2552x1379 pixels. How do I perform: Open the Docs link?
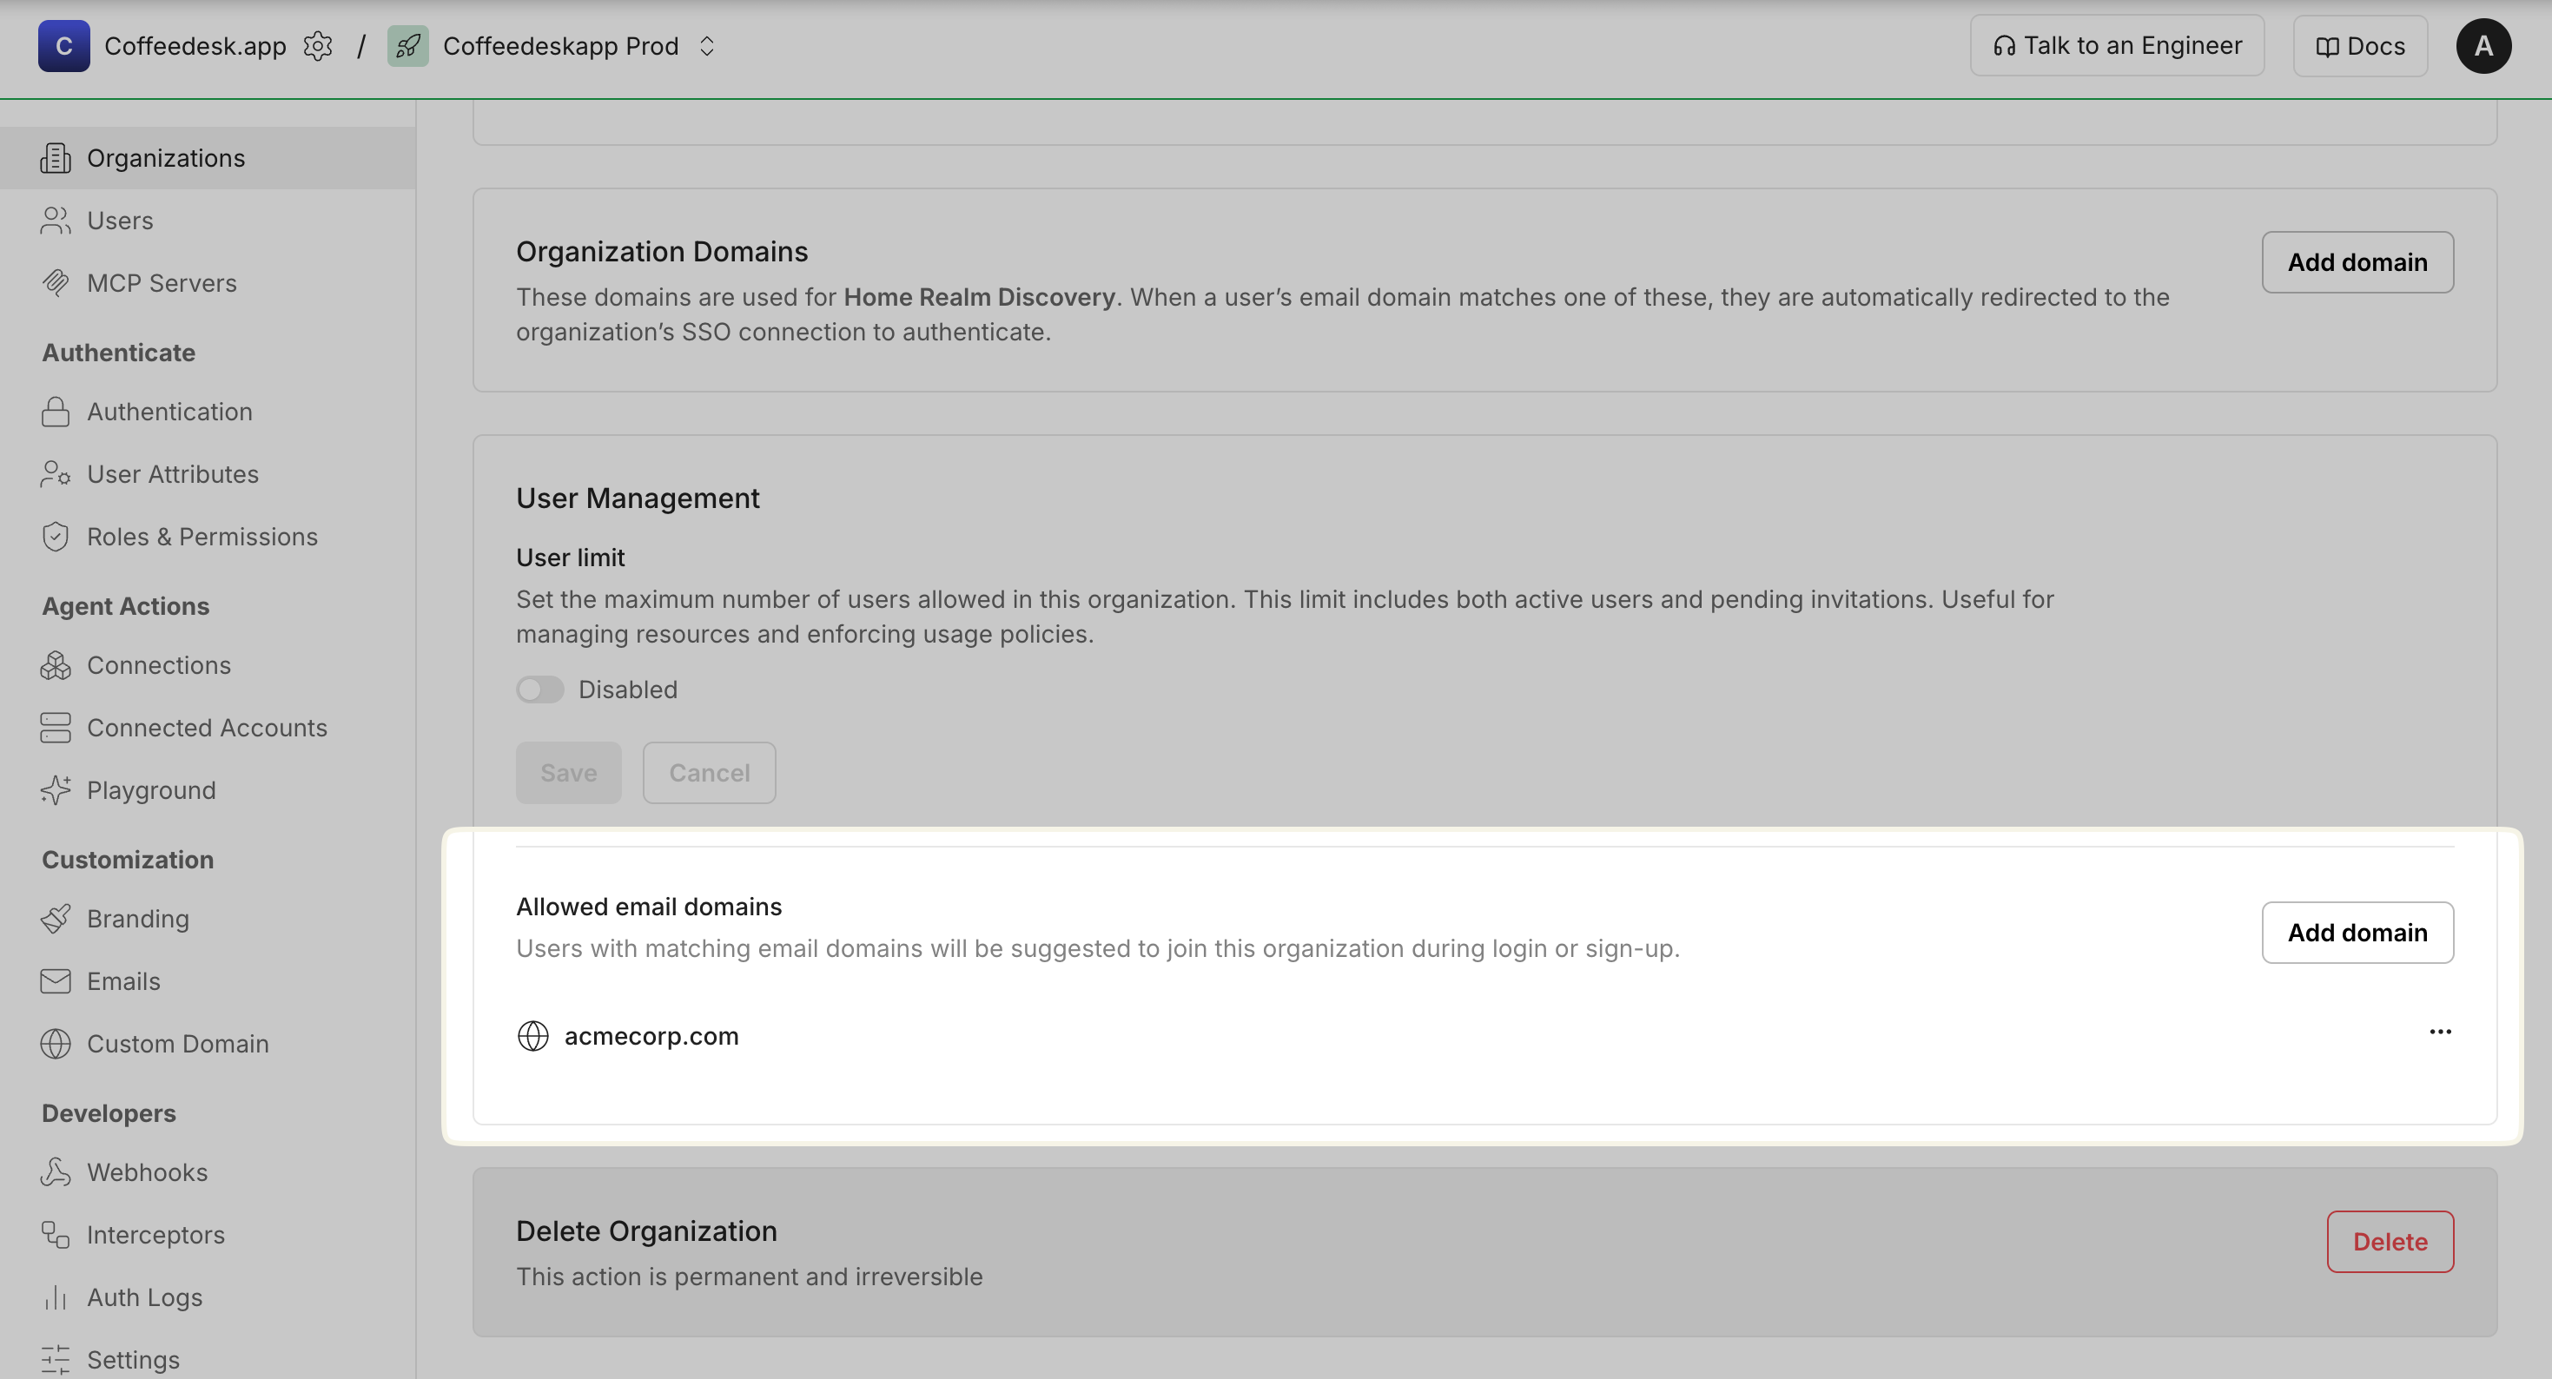coord(2360,45)
